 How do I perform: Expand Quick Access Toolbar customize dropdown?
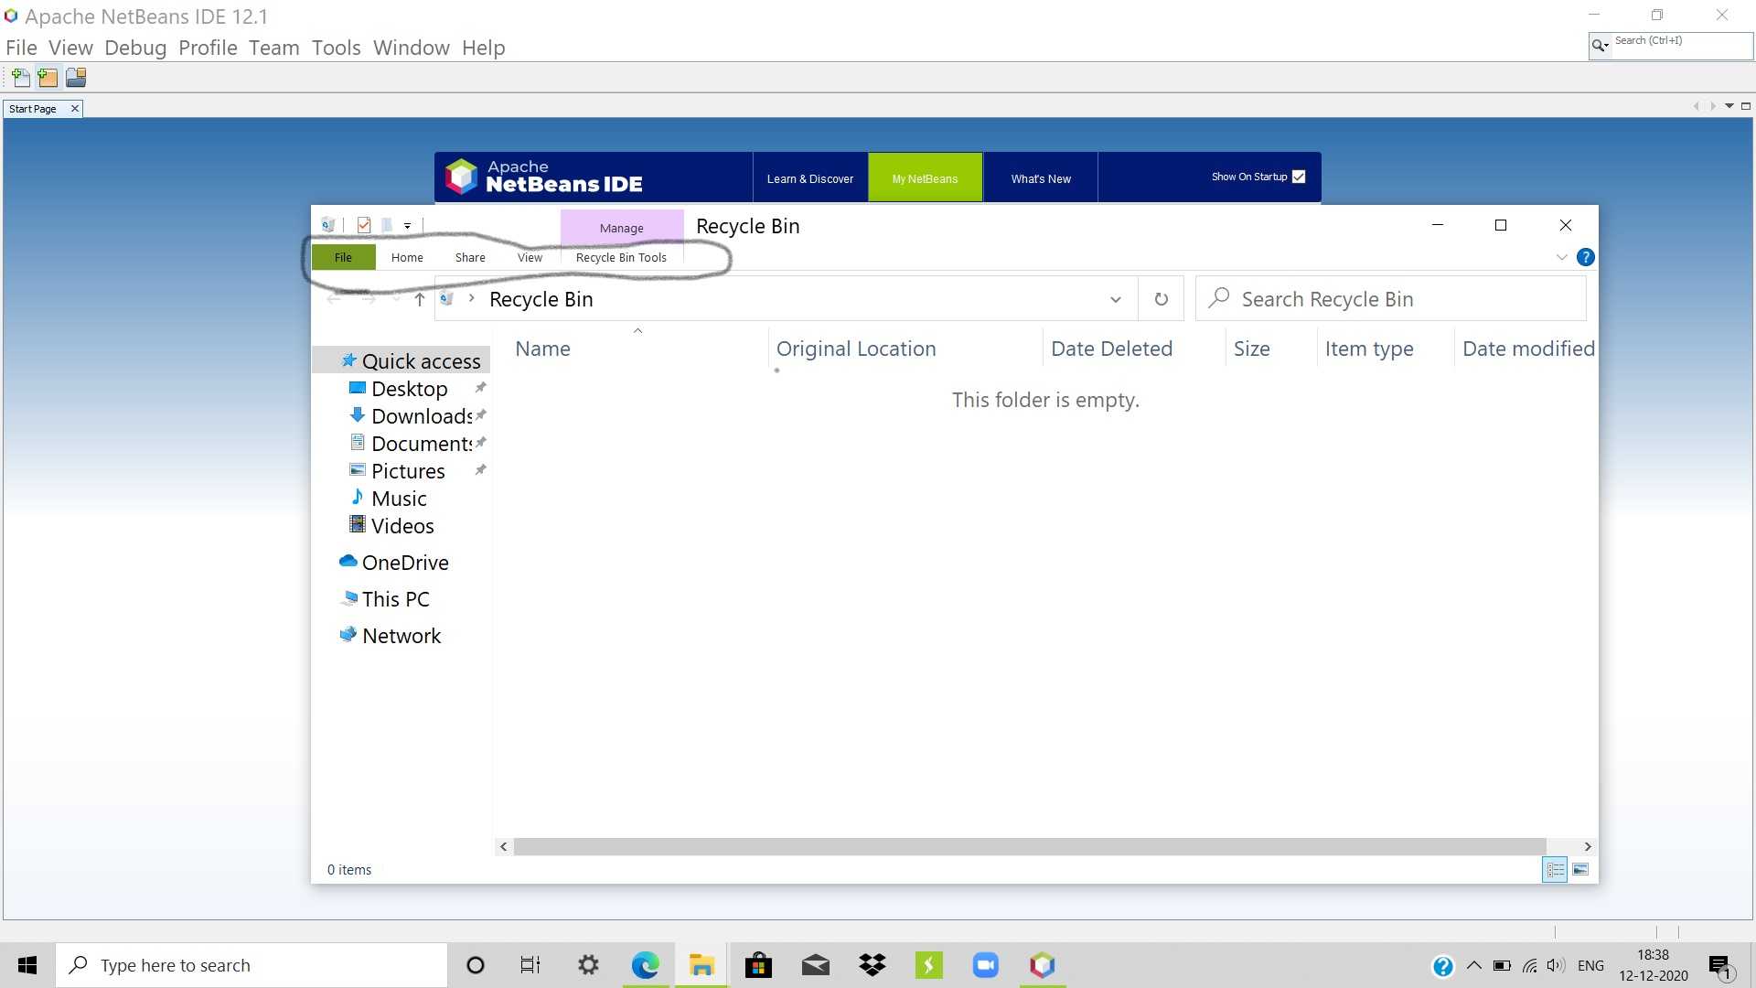click(x=407, y=225)
